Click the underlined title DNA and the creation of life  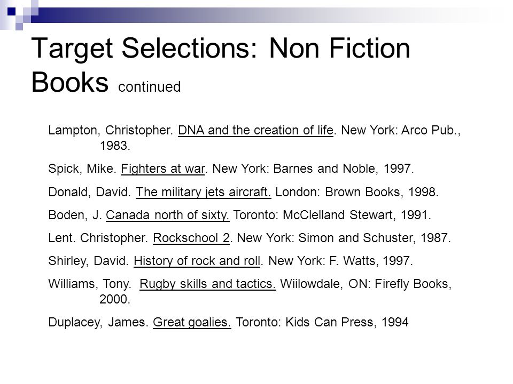(255, 130)
